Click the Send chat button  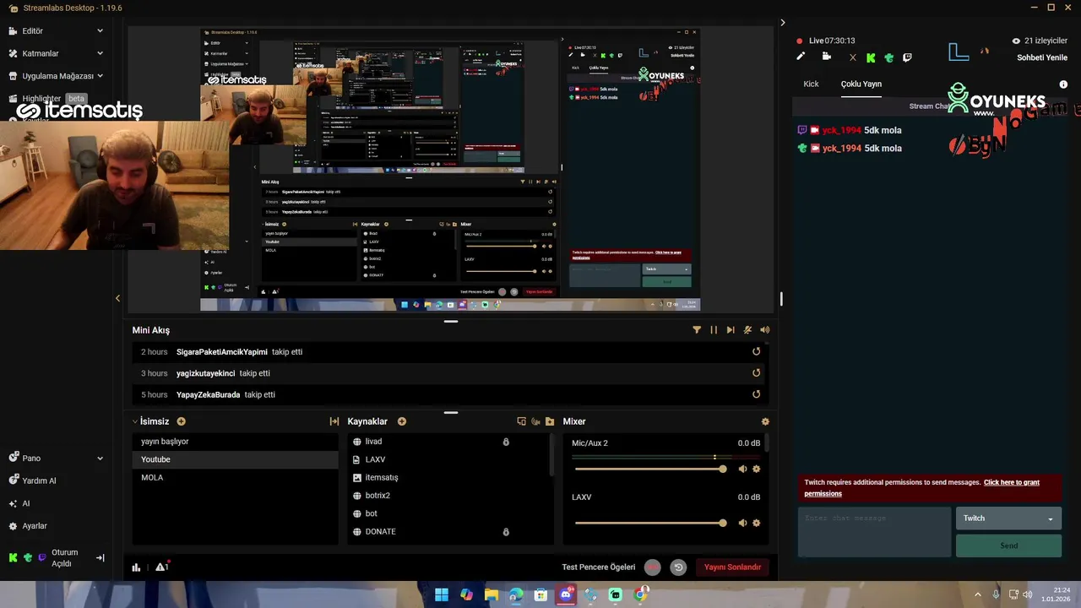pyautogui.click(x=1008, y=546)
